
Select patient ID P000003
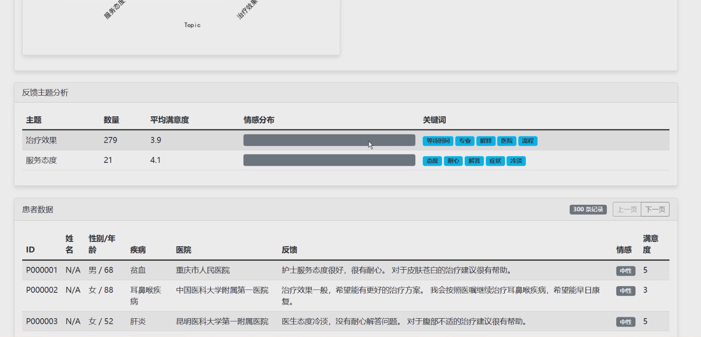[41, 322]
